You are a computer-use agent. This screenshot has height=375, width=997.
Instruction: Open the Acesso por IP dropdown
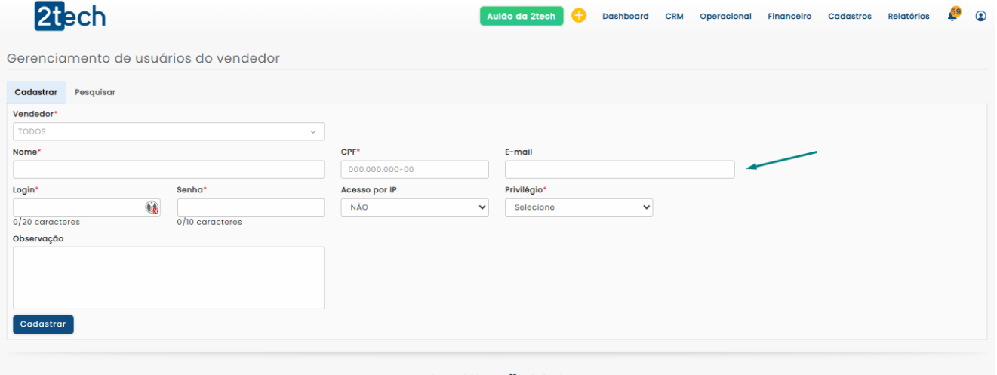414,207
